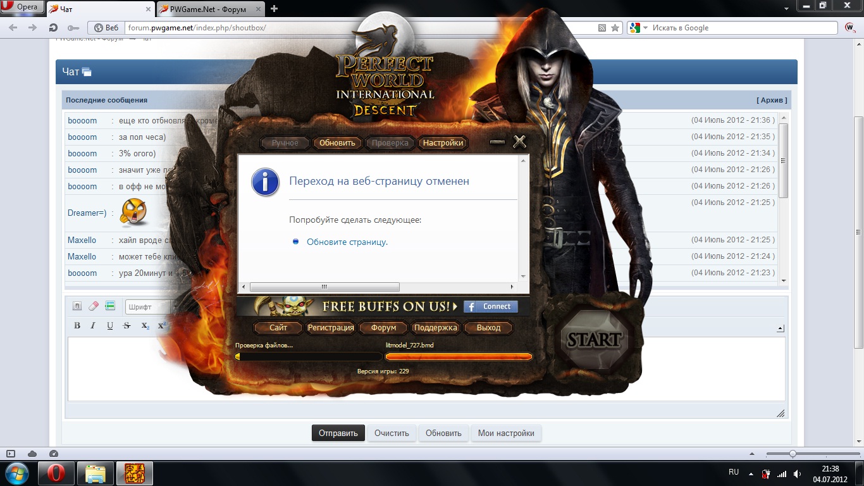The image size is (864, 486).
Task: Toggle subscript formatting
Action: 145,325
